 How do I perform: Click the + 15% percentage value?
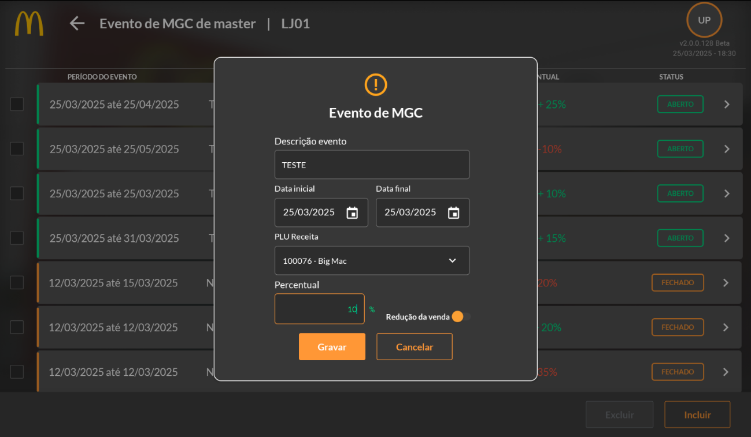pyautogui.click(x=552, y=238)
